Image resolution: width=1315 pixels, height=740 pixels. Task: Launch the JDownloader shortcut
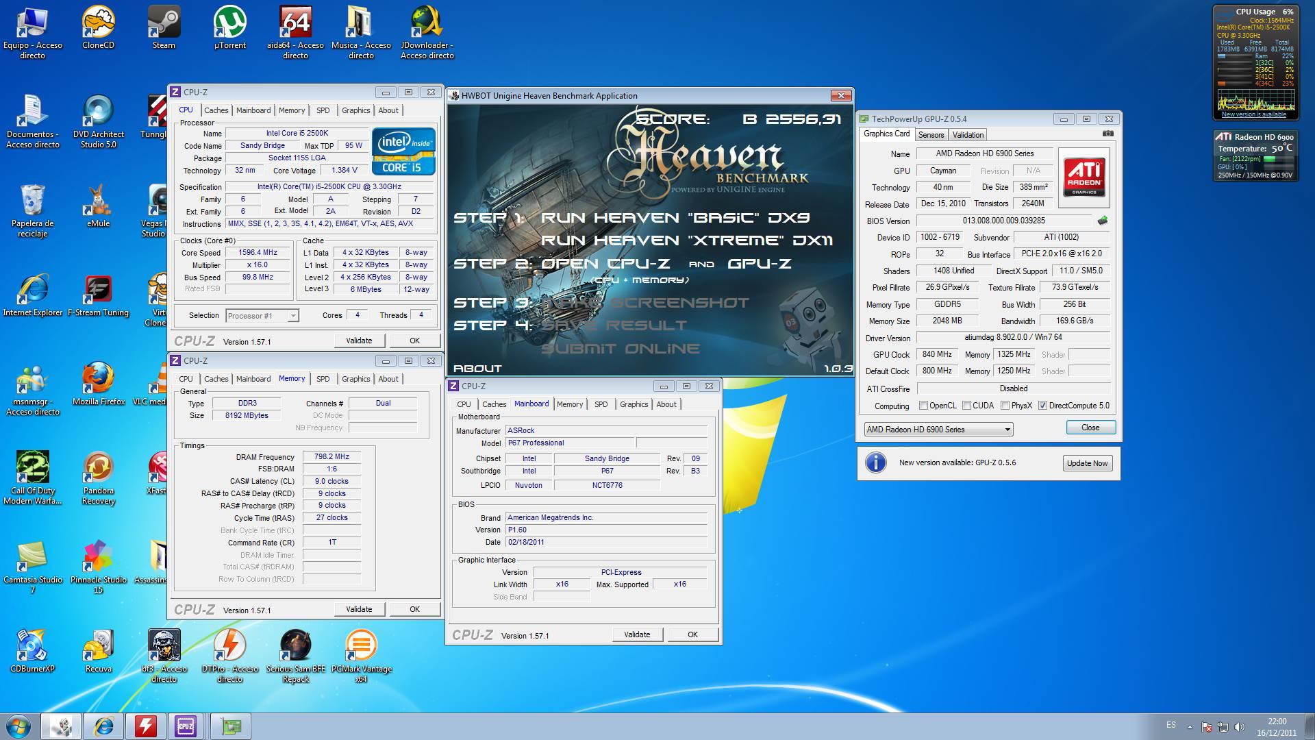[x=427, y=33]
